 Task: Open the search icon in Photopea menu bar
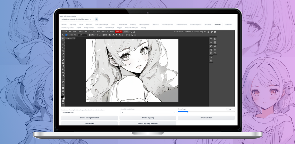131,32
